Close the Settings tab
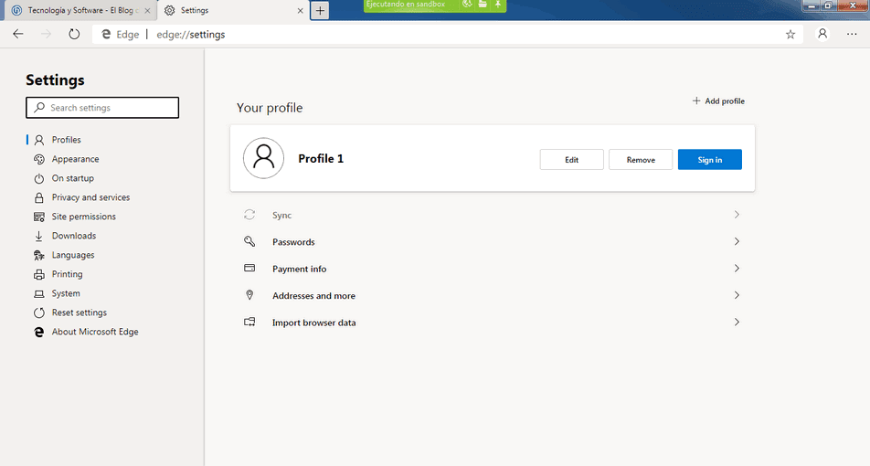The image size is (870, 466). click(300, 11)
